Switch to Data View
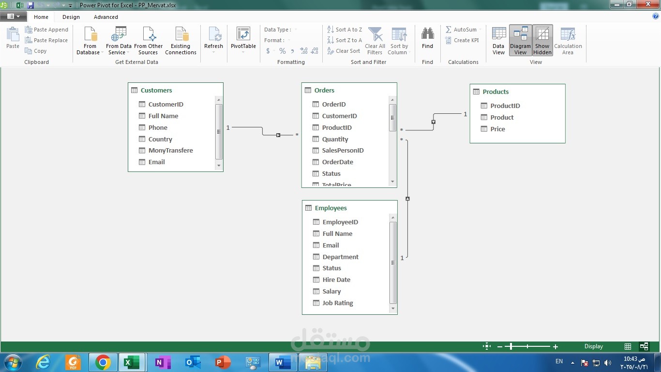The width and height of the screenshot is (661, 372). (x=498, y=41)
